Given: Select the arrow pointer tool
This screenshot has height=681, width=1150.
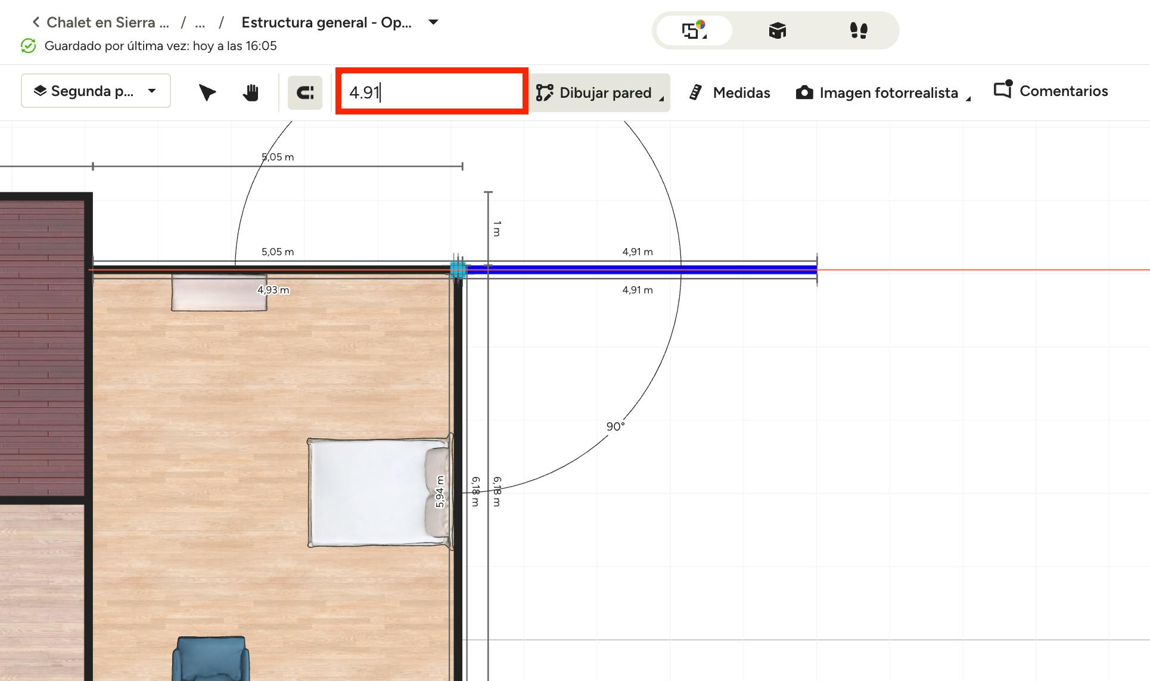Looking at the screenshot, I should (x=207, y=92).
